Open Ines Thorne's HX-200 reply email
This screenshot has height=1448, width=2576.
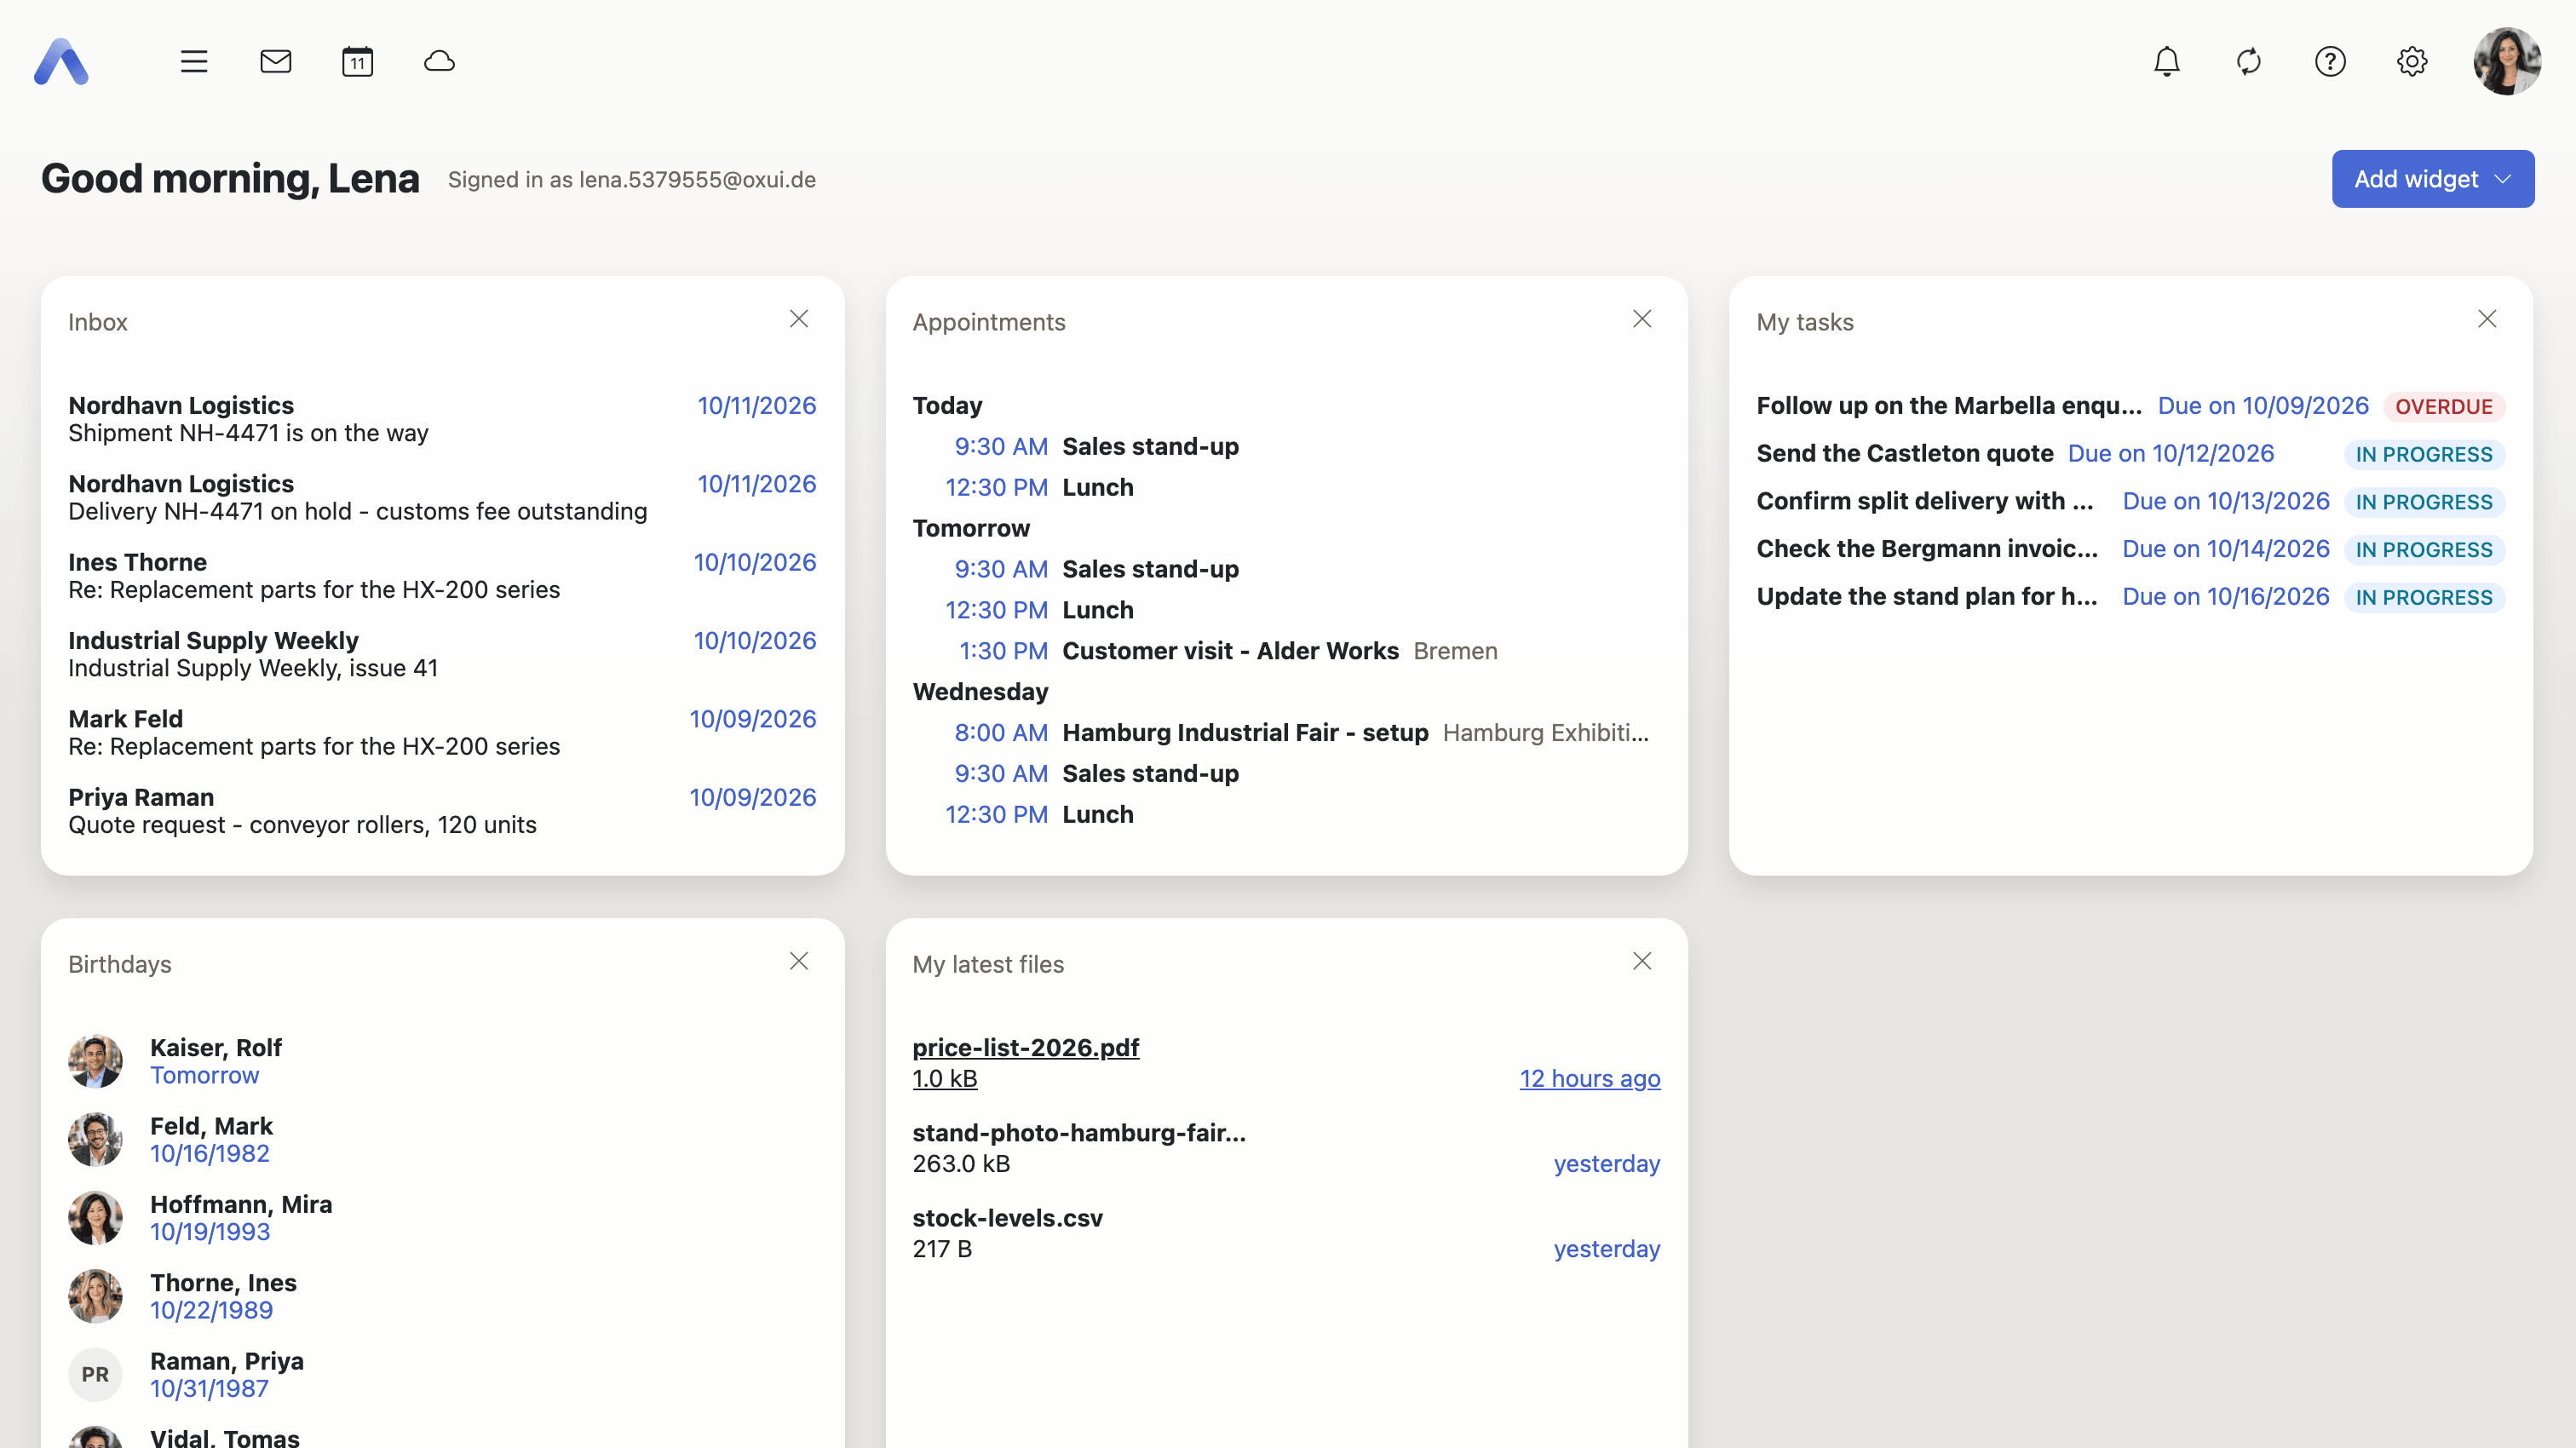pyautogui.click(x=442, y=576)
